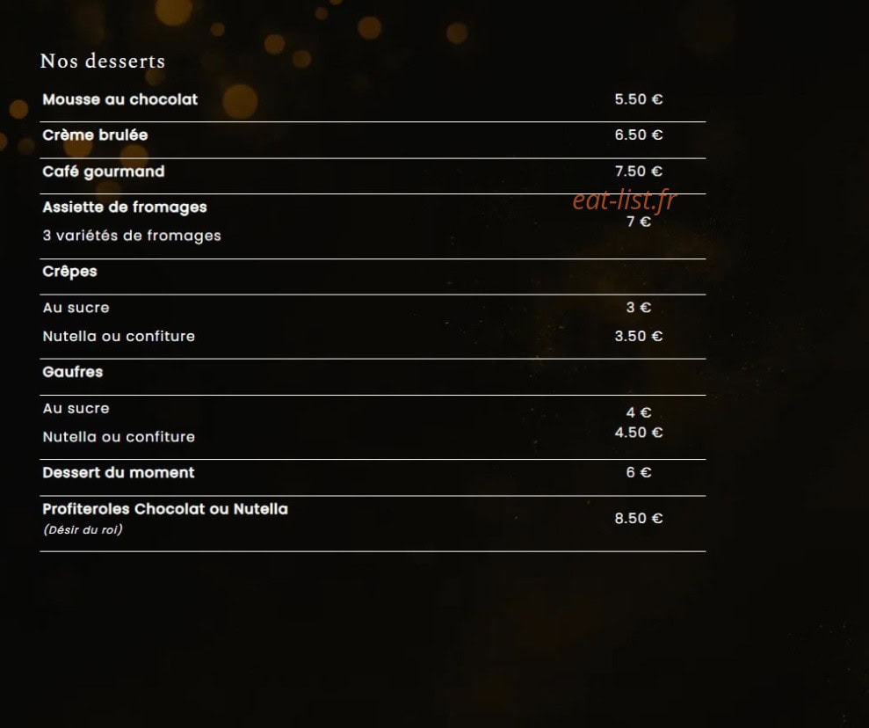Click the '(Désir du roi)' subtitle
The image size is (869, 728).
[83, 529]
